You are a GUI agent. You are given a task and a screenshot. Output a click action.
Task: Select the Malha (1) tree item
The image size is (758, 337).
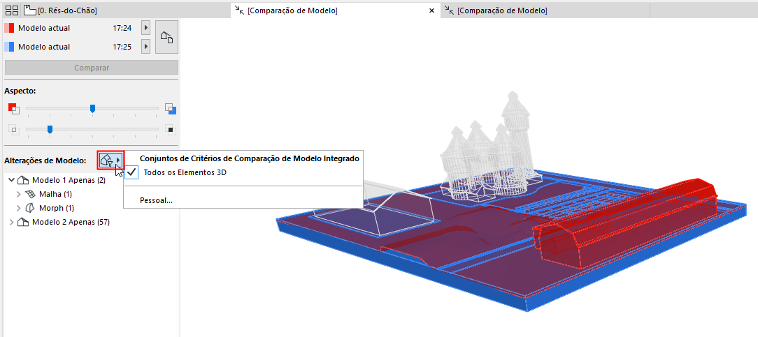coord(55,194)
